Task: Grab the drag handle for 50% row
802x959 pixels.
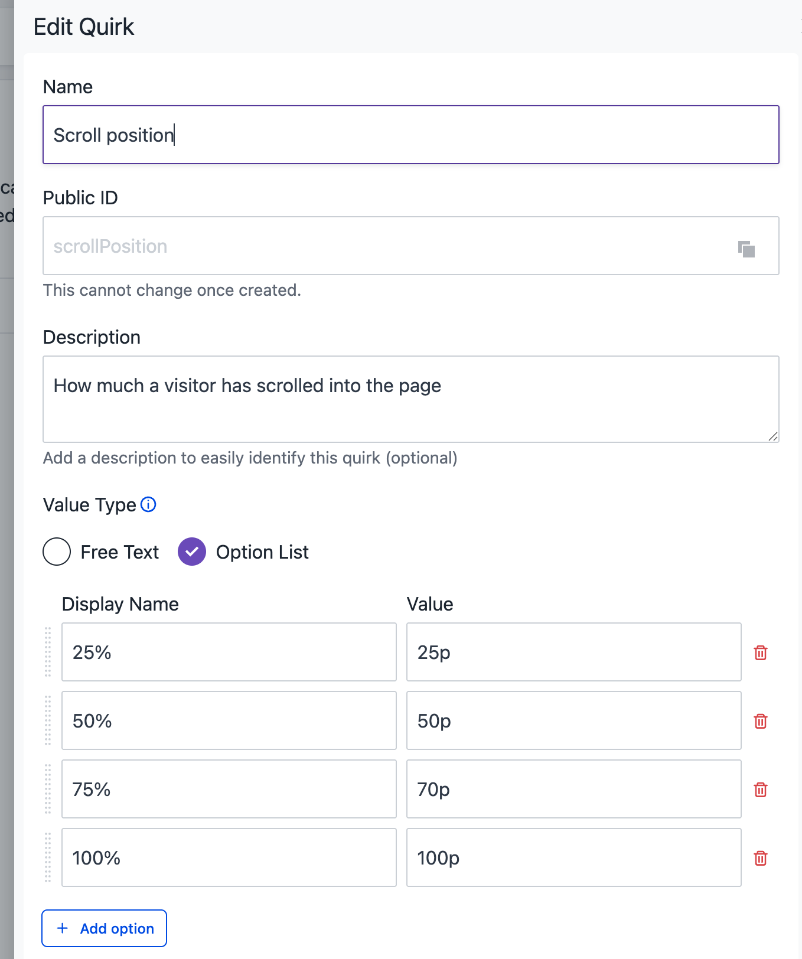Action: [x=48, y=720]
